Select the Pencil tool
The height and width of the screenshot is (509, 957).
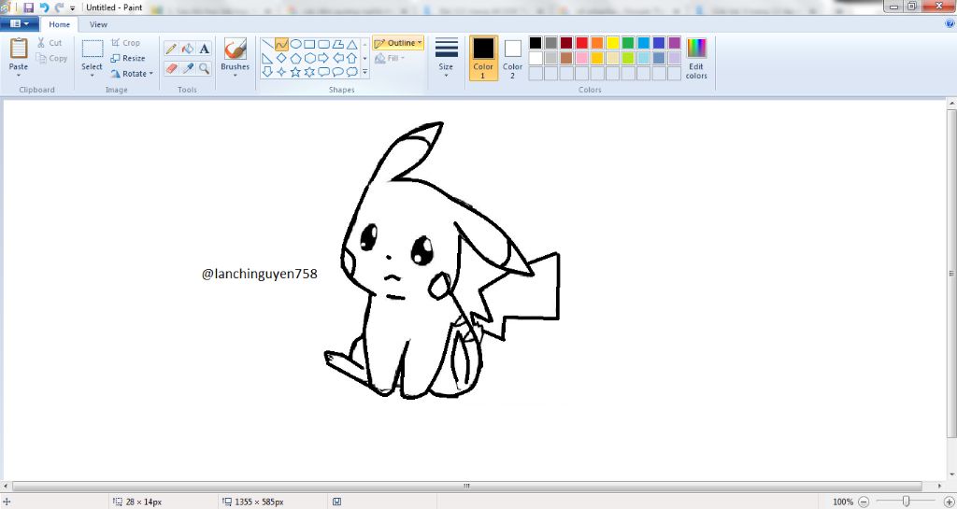click(171, 49)
